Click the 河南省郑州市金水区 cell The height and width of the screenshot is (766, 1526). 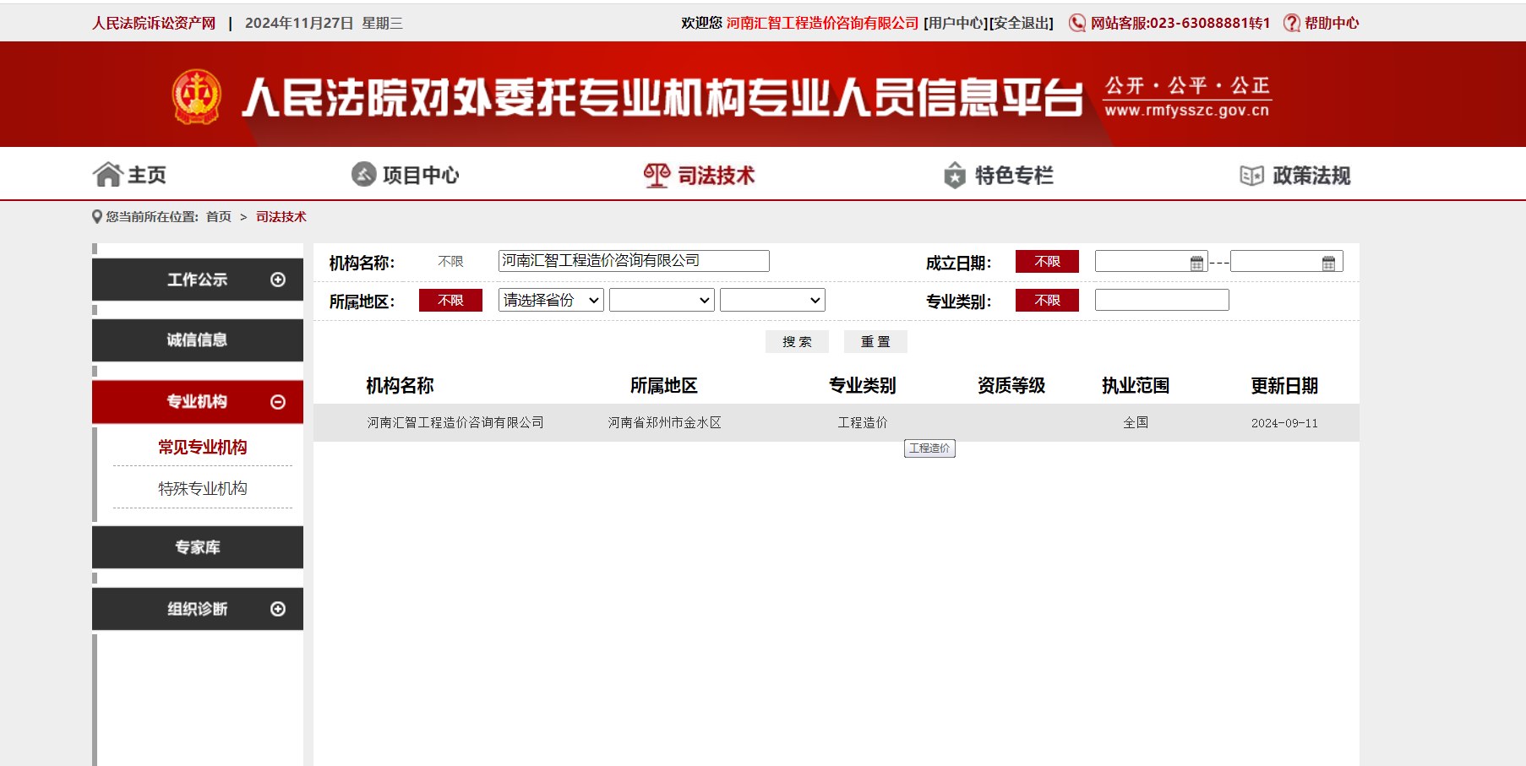click(664, 422)
